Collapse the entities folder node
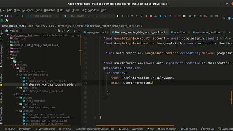The height and width of the screenshot is (131, 233). coord(17,98)
